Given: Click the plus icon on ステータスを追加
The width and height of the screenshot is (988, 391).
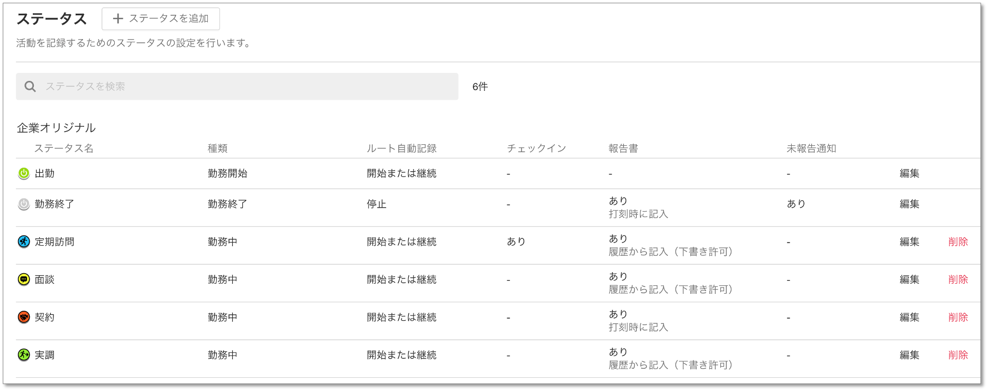Looking at the screenshot, I should [x=118, y=18].
